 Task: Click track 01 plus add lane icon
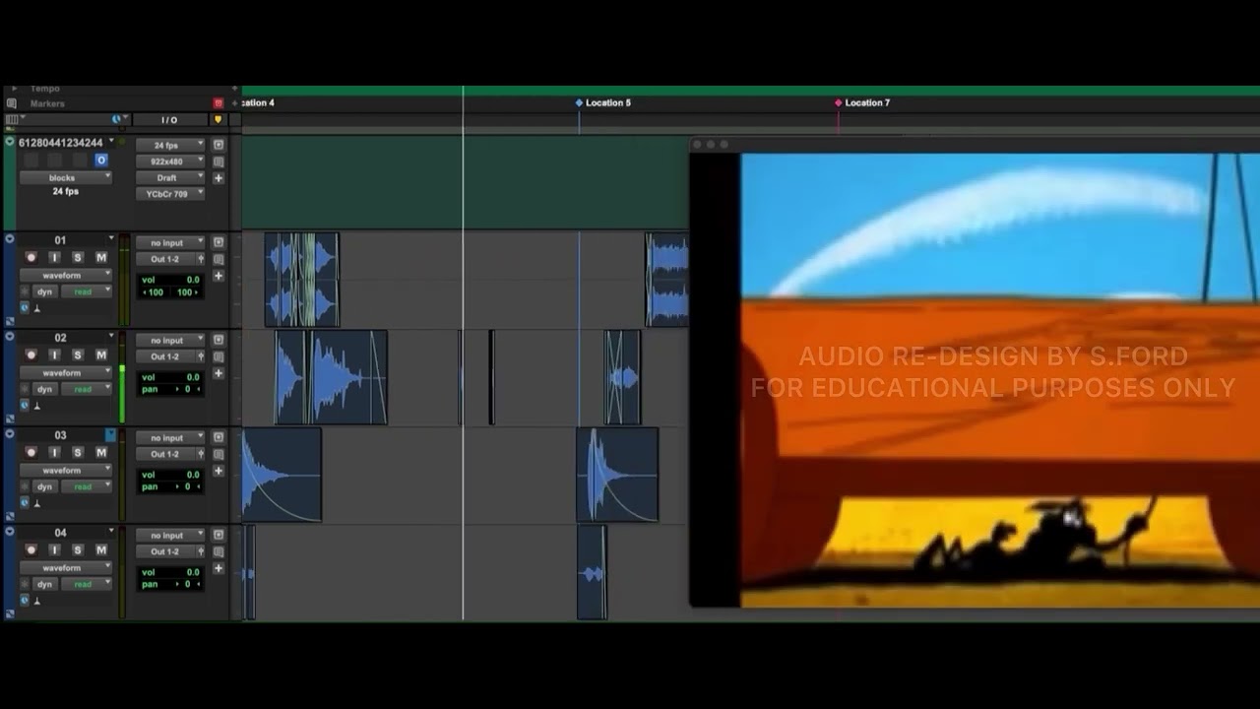point(219,276)
